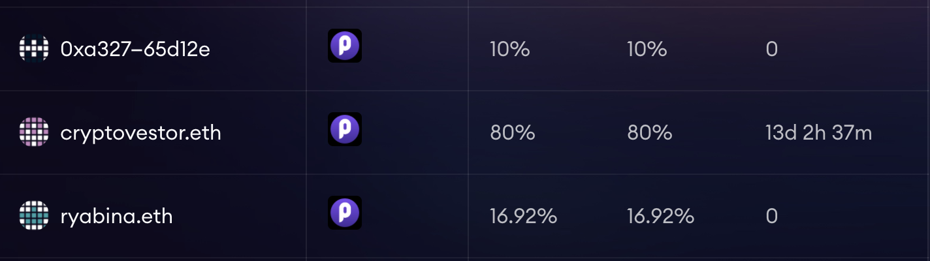The image size is (930, 261).
Task: Click the first 16.92% value for ryabina.eth
Action: tap(523, 217)
